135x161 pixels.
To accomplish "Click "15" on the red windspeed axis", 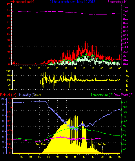I will [8, 46].
